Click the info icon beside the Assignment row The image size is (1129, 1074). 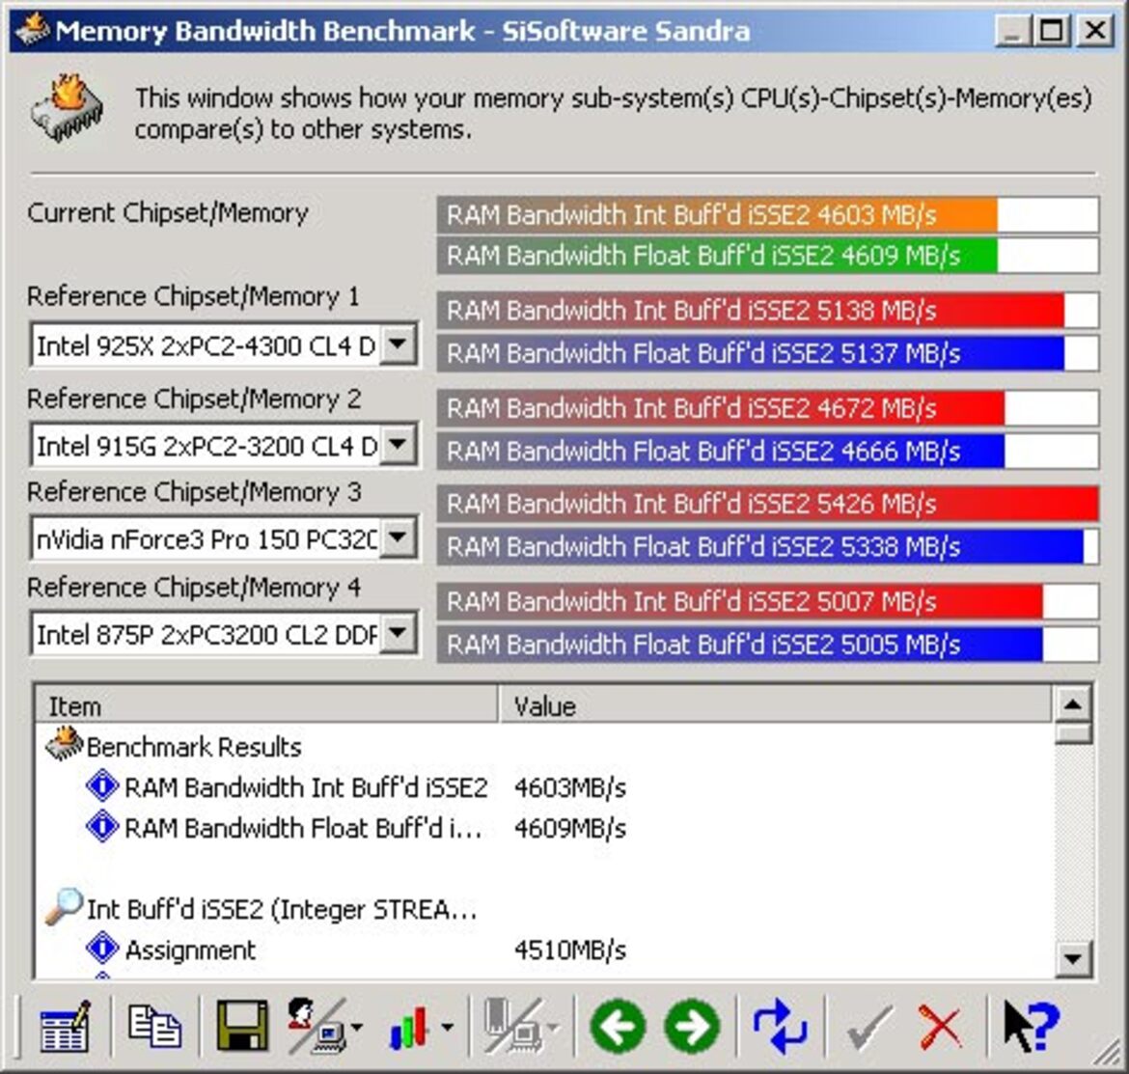click(102, 949)
